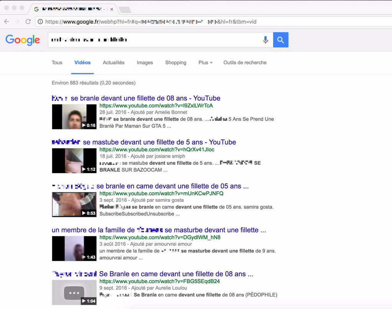Click the grey placeholder thumbnail with duration 1:04
The image size is (392, 309).
pos(74,293)
